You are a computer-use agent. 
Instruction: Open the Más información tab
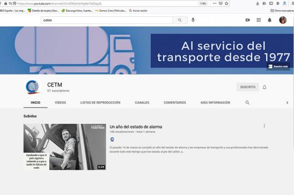click(x=216, y=102)
